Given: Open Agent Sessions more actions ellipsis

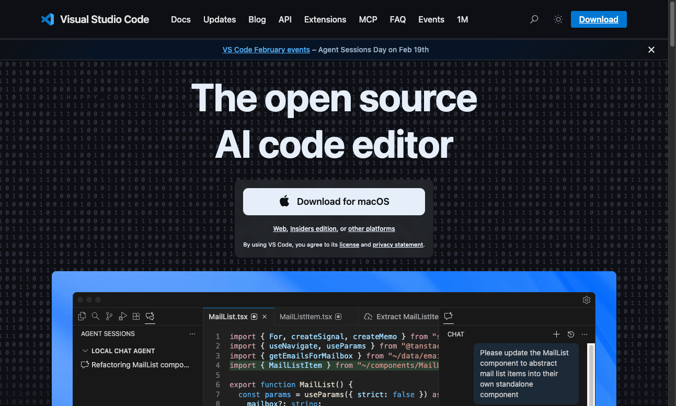Looking at the screenshot, I should coord(192,333).
